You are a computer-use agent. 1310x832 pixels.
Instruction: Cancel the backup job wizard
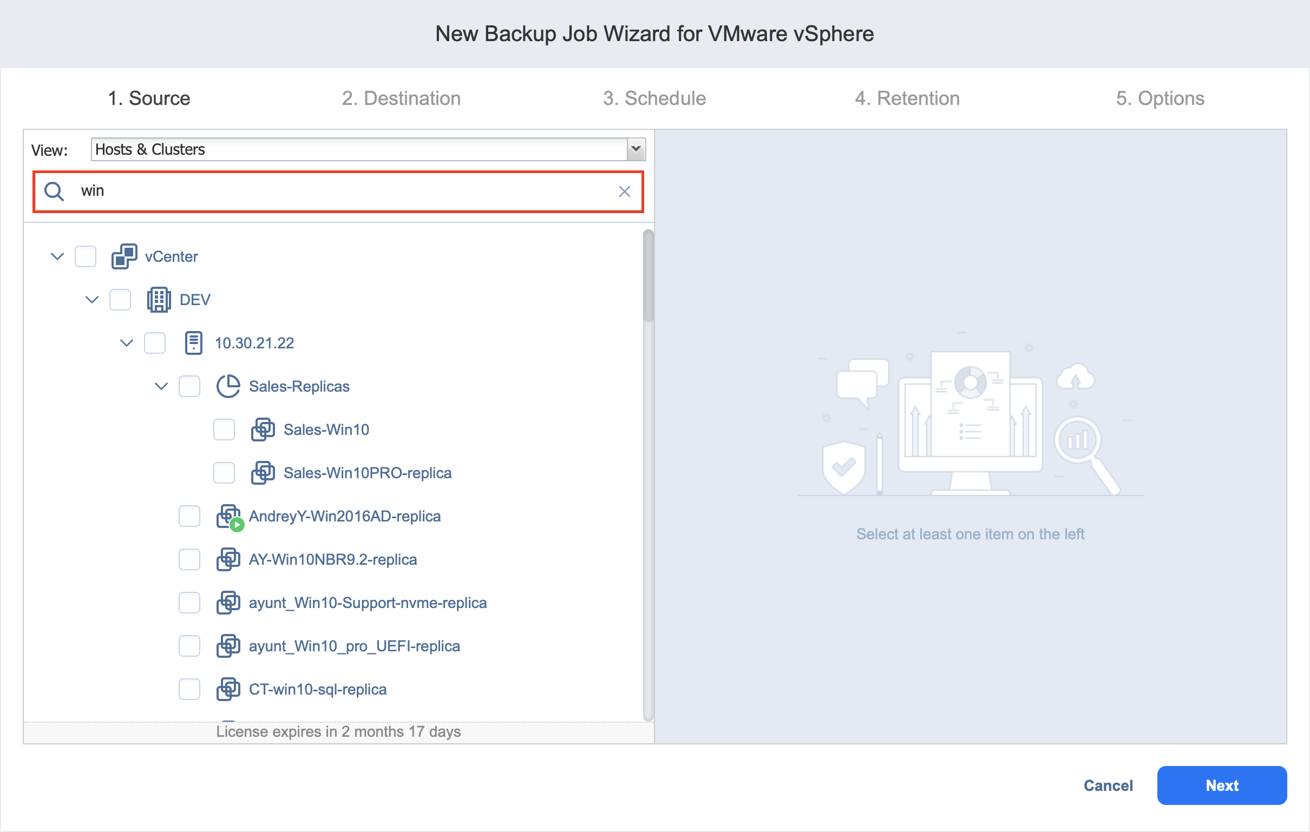[1108, 785]
